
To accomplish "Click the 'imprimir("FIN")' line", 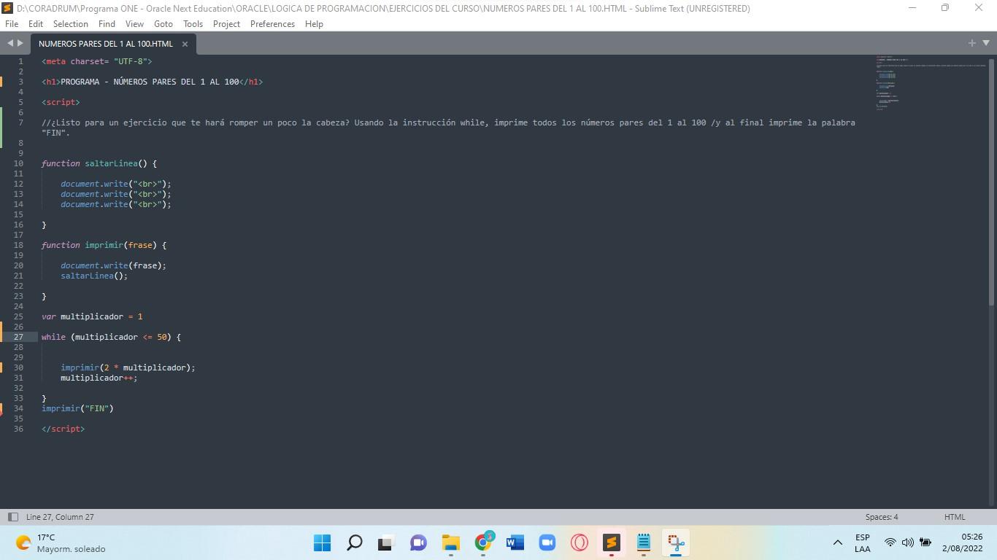I will pos(77,408).
